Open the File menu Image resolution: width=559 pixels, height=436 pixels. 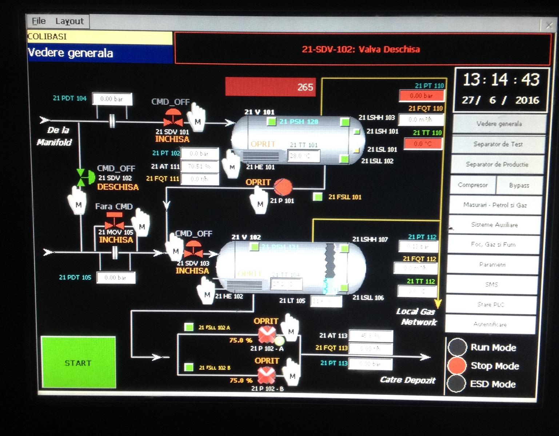point(39,21)
